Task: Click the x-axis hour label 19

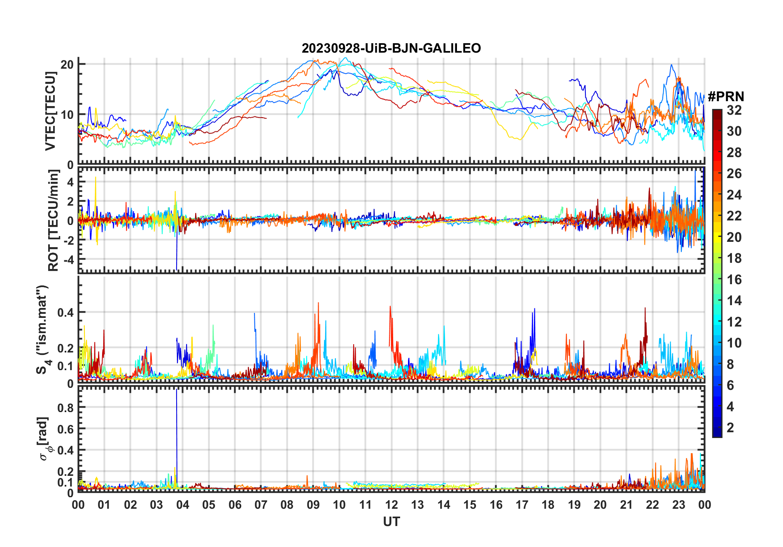Action: (x=574, y=505)
